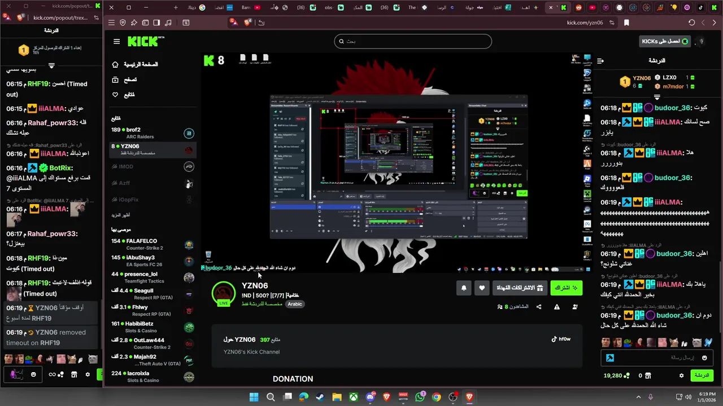This screenshot has width=723, height=406.
Task: Open FALAFELCO recommended channel
Action: [x=153, y=244]
